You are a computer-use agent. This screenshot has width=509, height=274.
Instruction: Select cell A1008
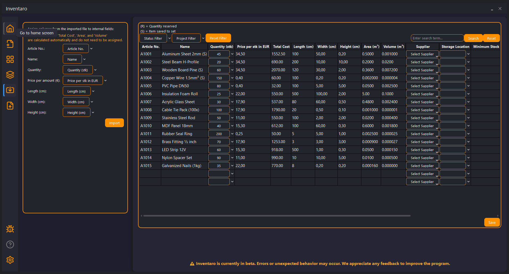pos(150,110)
